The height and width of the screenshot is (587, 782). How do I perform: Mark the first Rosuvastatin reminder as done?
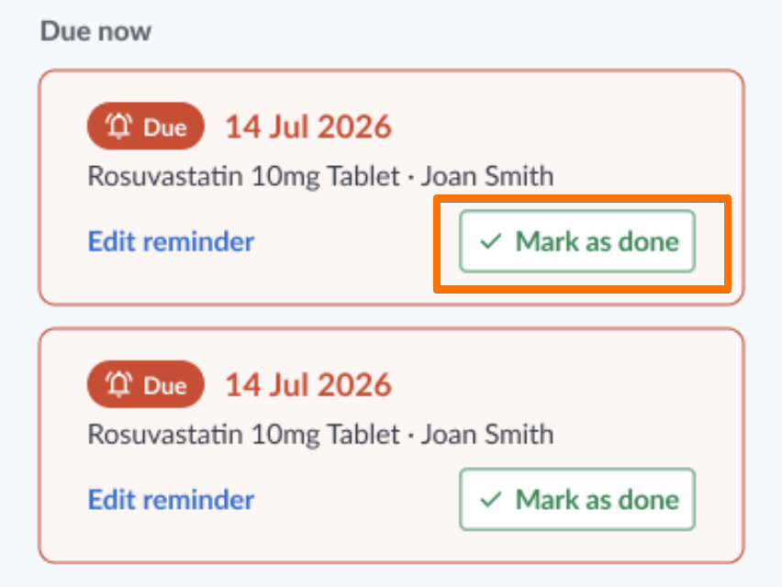coord(577,241)
